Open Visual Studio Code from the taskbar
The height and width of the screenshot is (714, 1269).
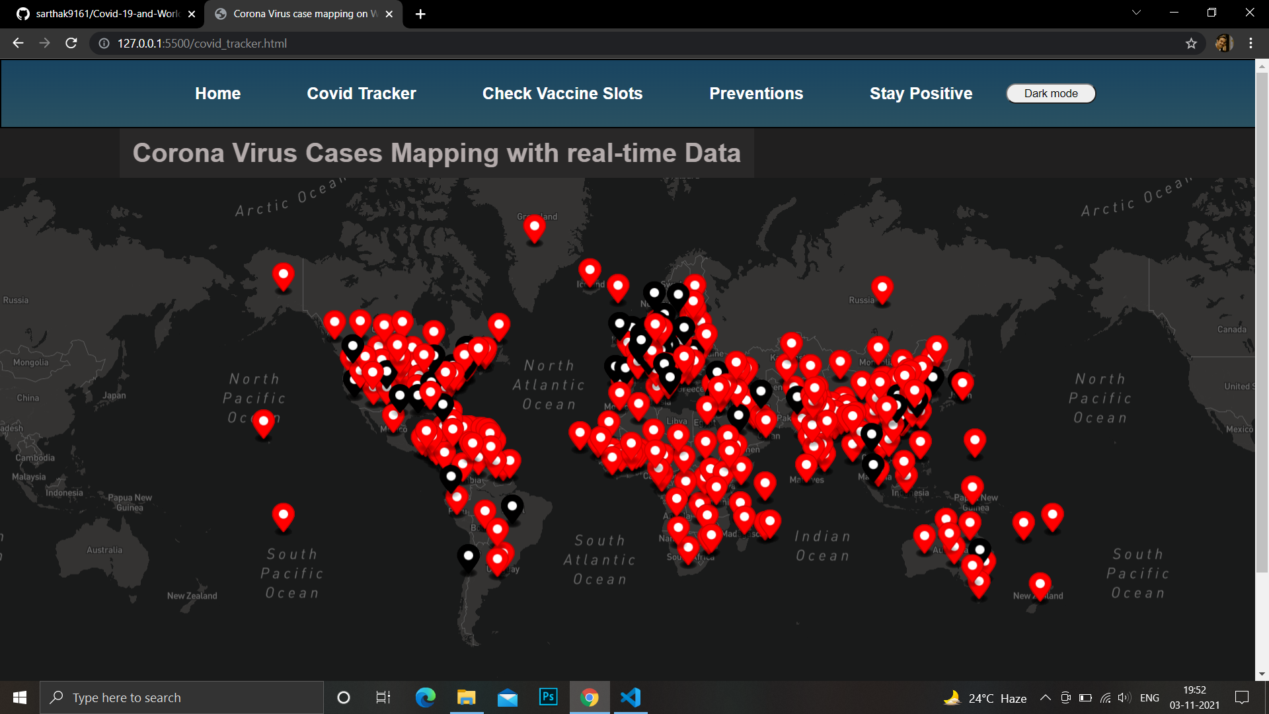click(631, 697)
